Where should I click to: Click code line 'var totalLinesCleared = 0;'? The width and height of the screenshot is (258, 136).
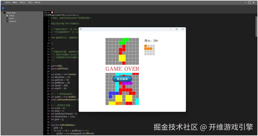click(x=64, y=114)
